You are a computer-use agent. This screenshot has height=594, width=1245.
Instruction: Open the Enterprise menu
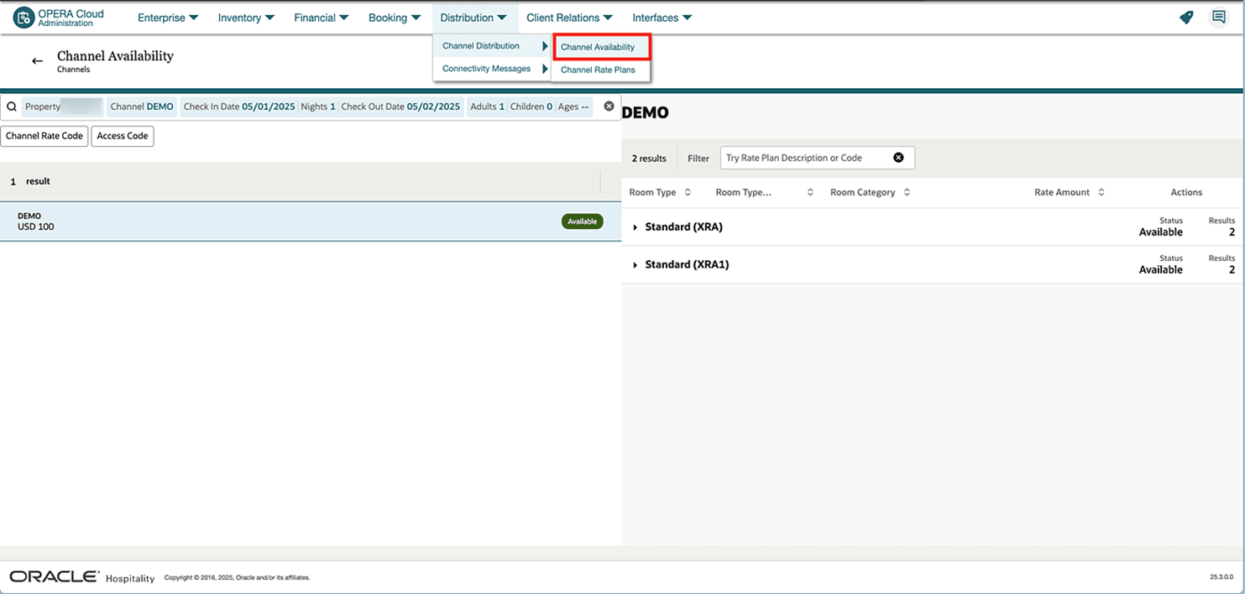click(168, 18)
